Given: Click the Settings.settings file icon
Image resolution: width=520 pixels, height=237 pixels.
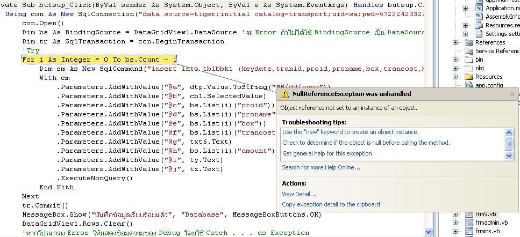Looking at the screenshot, I should click(479, 34).
